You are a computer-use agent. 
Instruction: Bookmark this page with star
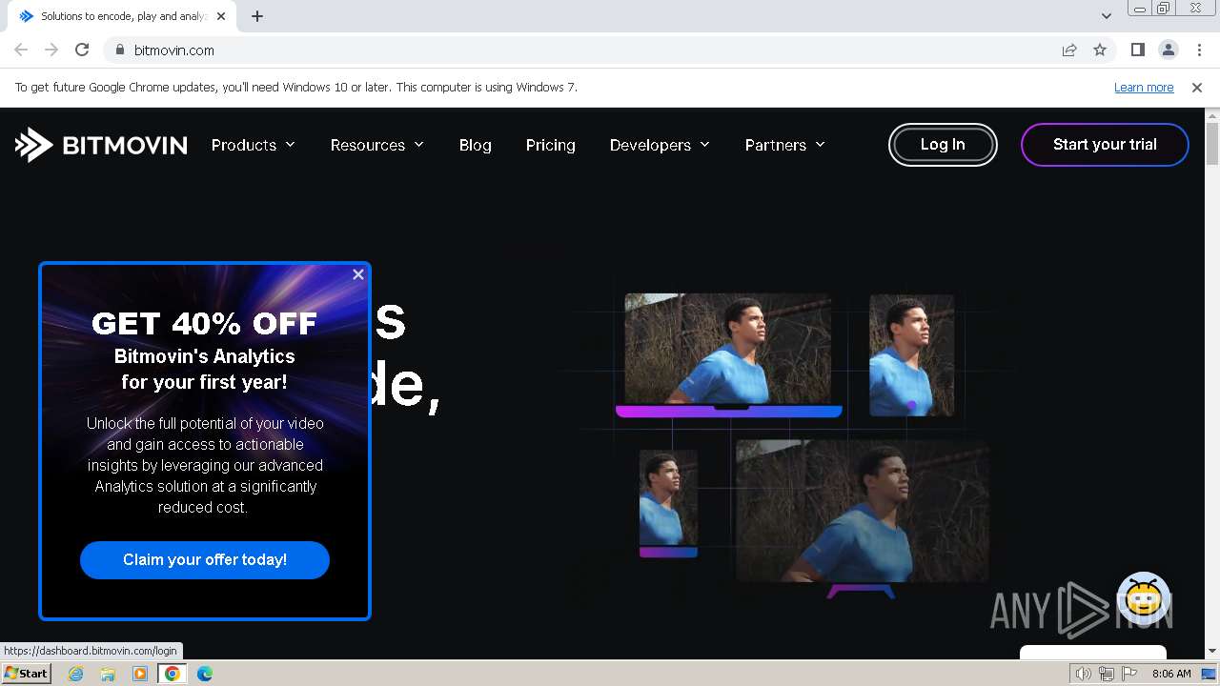1100,50
